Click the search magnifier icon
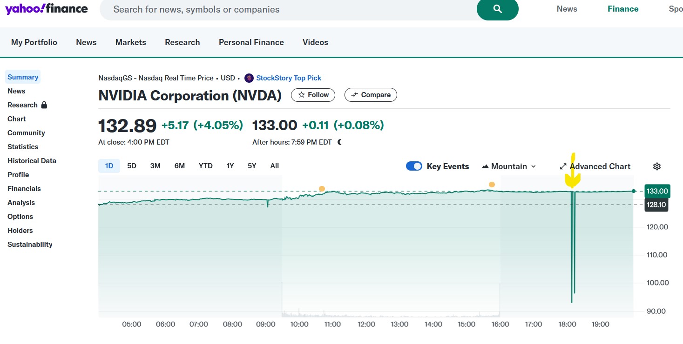Viewport: 683px width, 344px height. pyautogui.click(x=497, y=9)
